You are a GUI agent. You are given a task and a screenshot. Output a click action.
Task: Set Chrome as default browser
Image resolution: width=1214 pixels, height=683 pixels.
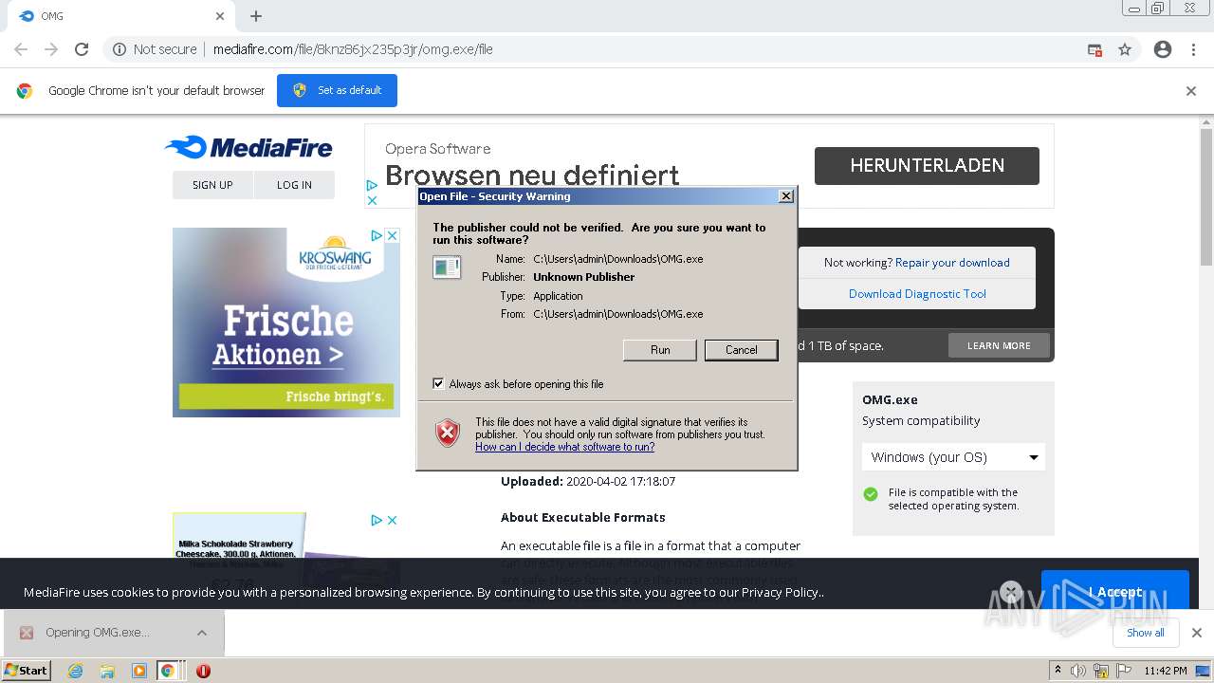(x=337, y=90)
